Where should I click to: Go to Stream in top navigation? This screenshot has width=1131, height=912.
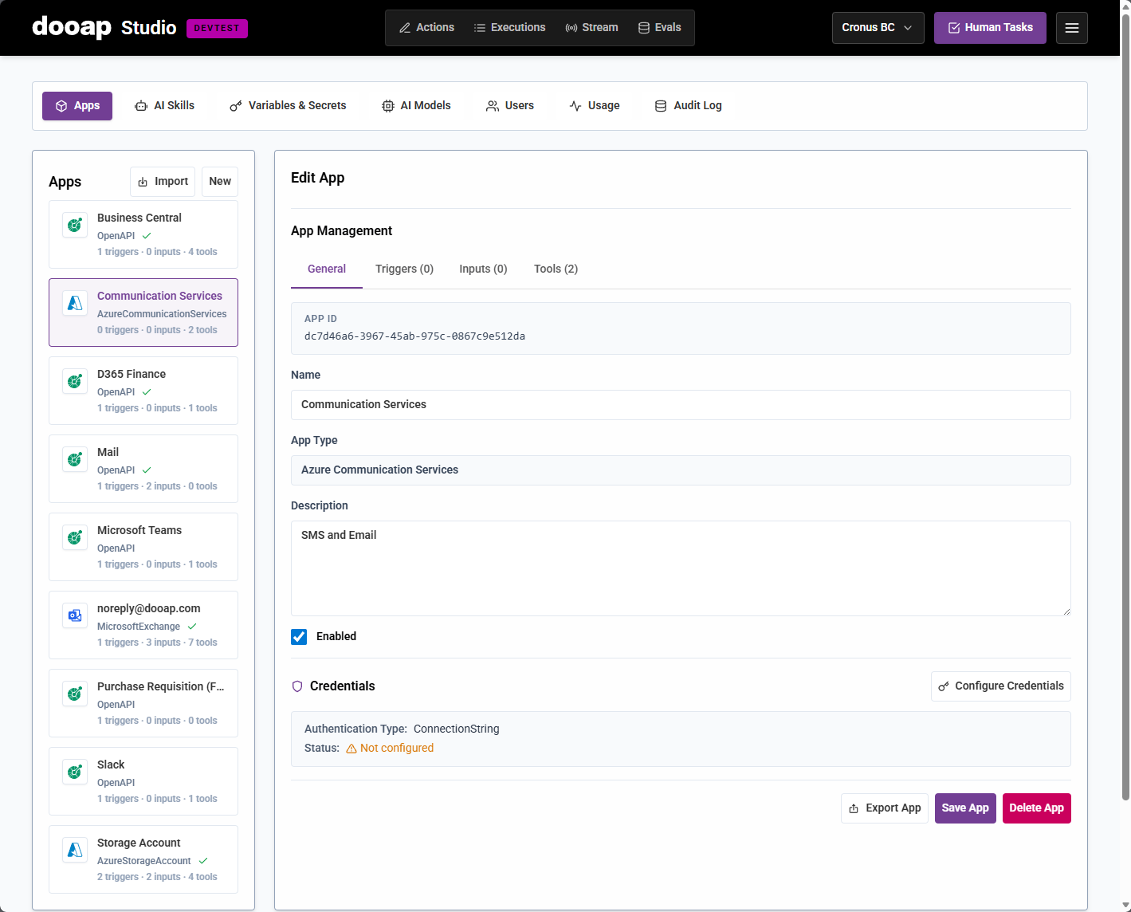[x=591, y=28]
